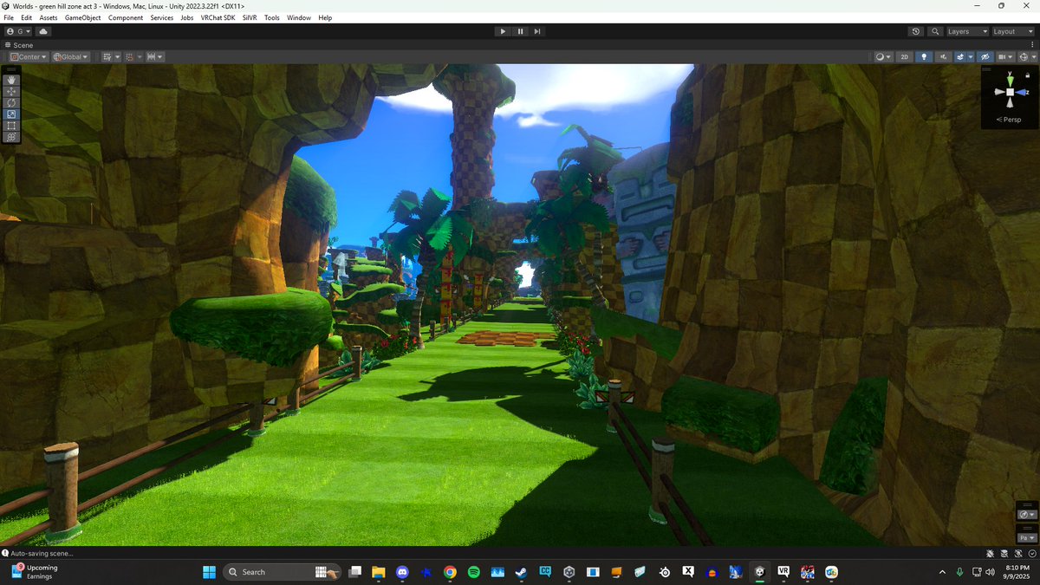Open the Layout dropdown
Viewport: 1040px width, 585px height.
point(1012,31)
